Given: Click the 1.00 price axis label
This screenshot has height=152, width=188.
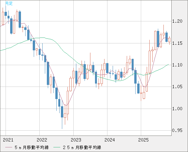Looking at the screenshot, I should 177,109.
